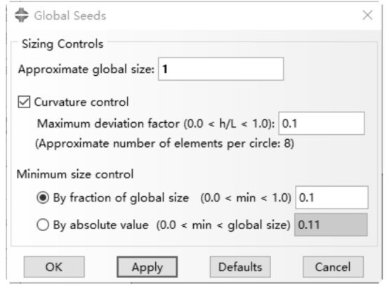Restore values with the Defaults button
389x288 pixels.
pos(240,267)
